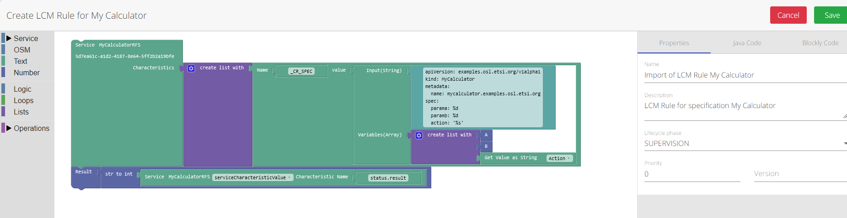
Task: Open gear settings on Characteristics list block
Action: [x=191, y=68]
